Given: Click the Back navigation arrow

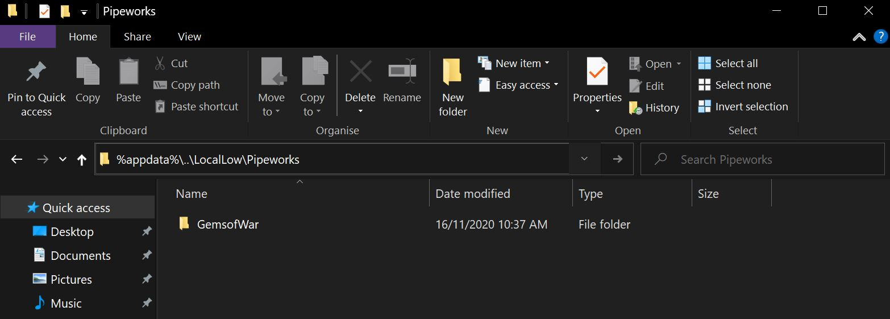Looking at the screenshot, I should tap(16, 159).
